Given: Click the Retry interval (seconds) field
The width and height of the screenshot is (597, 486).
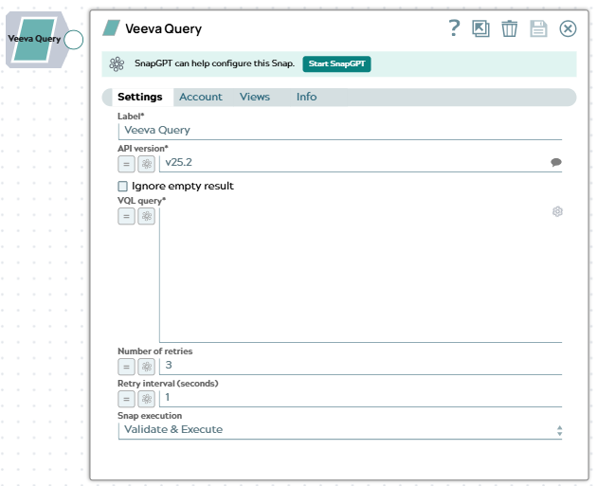Looking at the screenshot, I should pyautogui.click(x=360, y=398).
